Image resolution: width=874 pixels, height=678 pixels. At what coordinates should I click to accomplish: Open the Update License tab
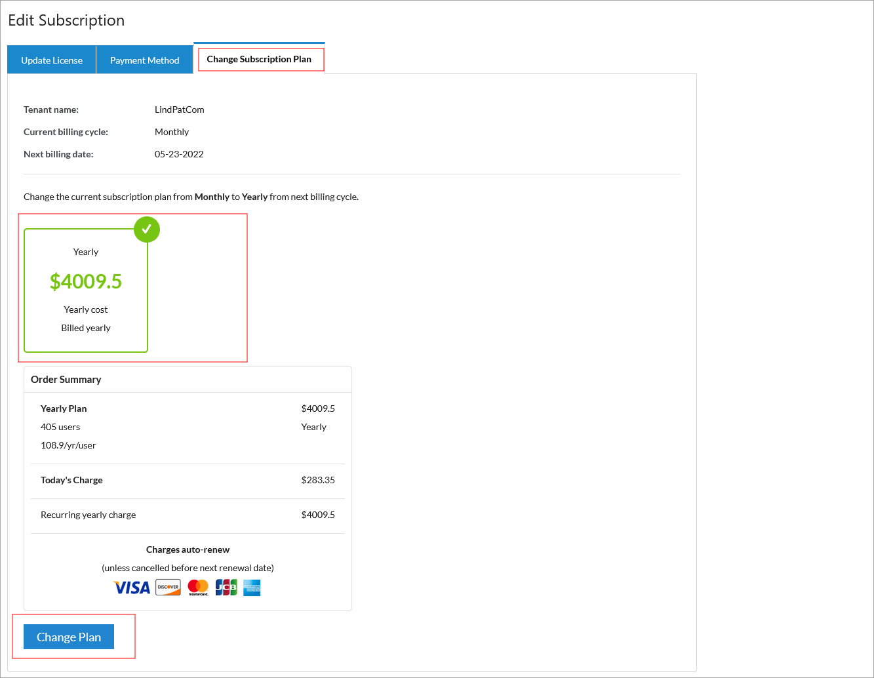coord(52,60)
